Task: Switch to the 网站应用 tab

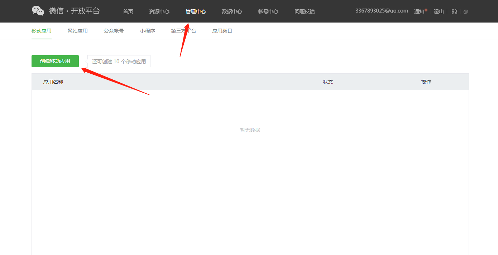Action: (x=77, y=31)
